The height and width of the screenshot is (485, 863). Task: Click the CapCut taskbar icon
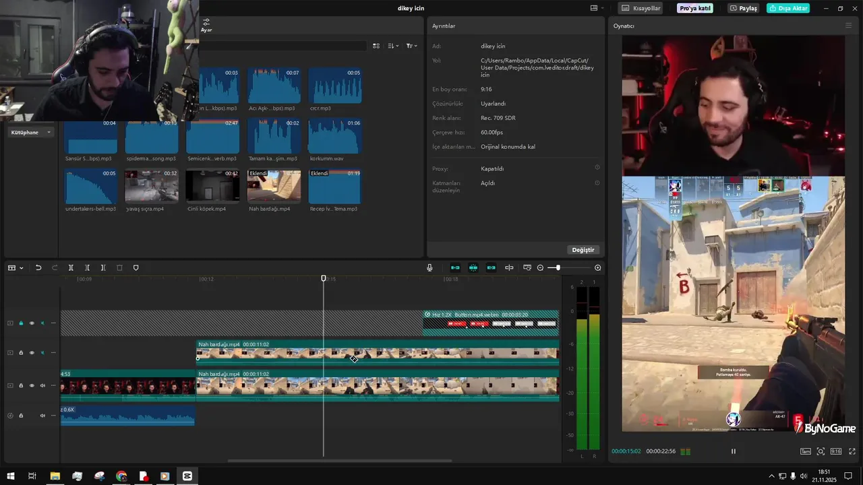pyautogui.click(x=187, y=476)
